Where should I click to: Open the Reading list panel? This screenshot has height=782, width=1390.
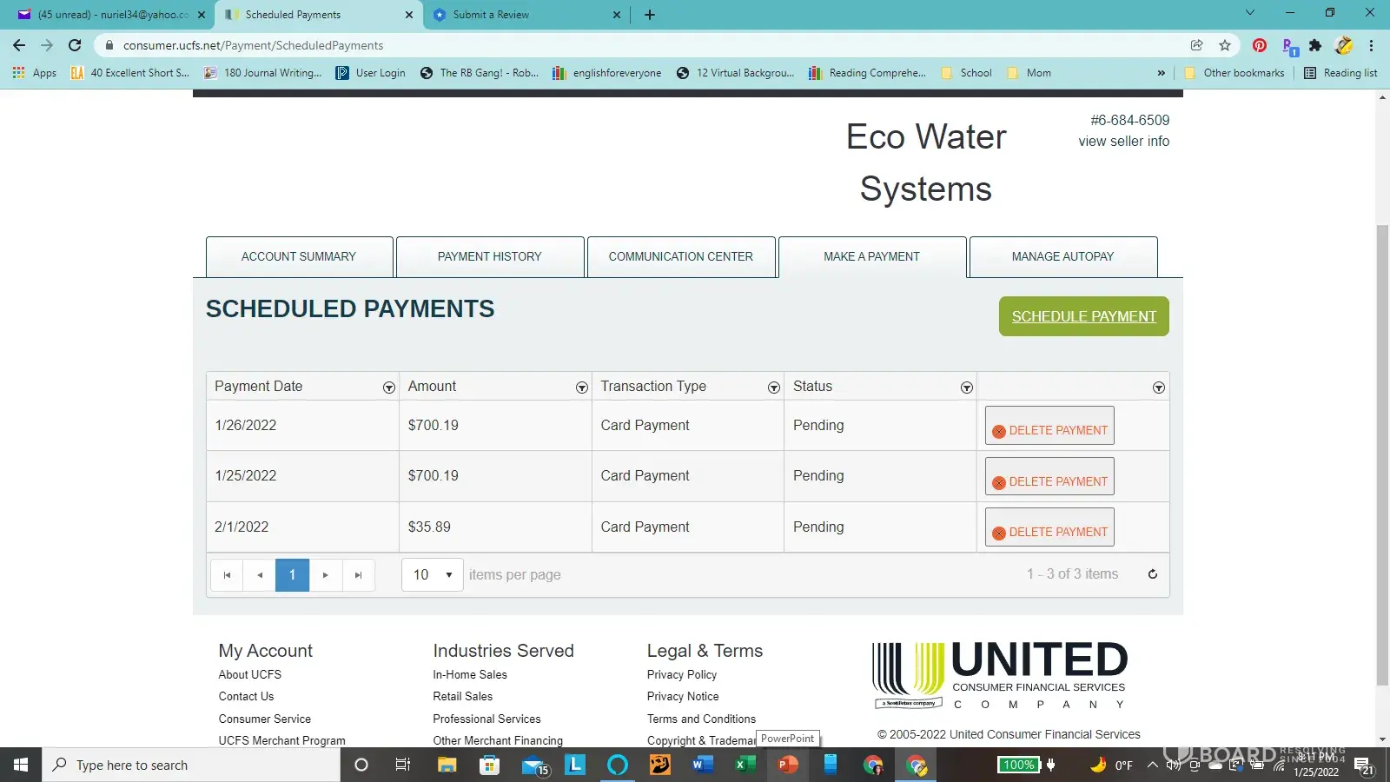coord(1340,73)
